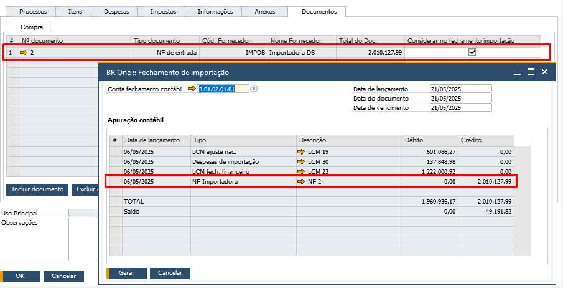
Task: Open link arrow beside Conta fechamento contábil
Action: (192, 89)
